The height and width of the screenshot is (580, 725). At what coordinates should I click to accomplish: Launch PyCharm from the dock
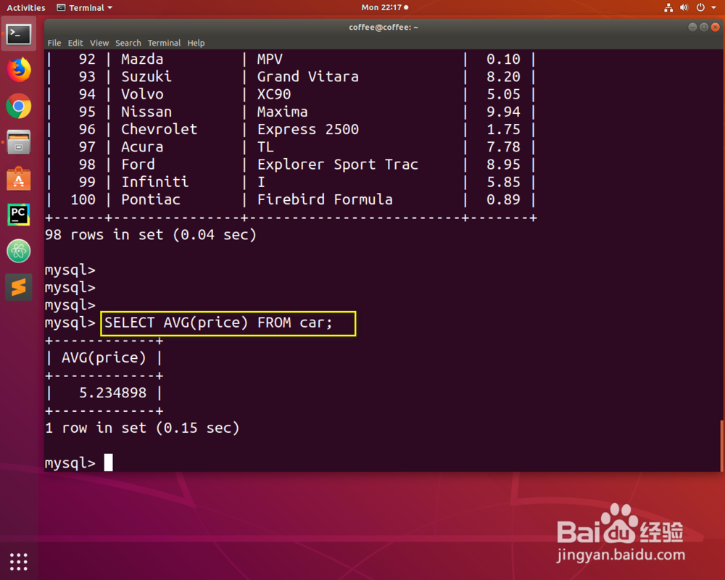(x=19, y=215)
